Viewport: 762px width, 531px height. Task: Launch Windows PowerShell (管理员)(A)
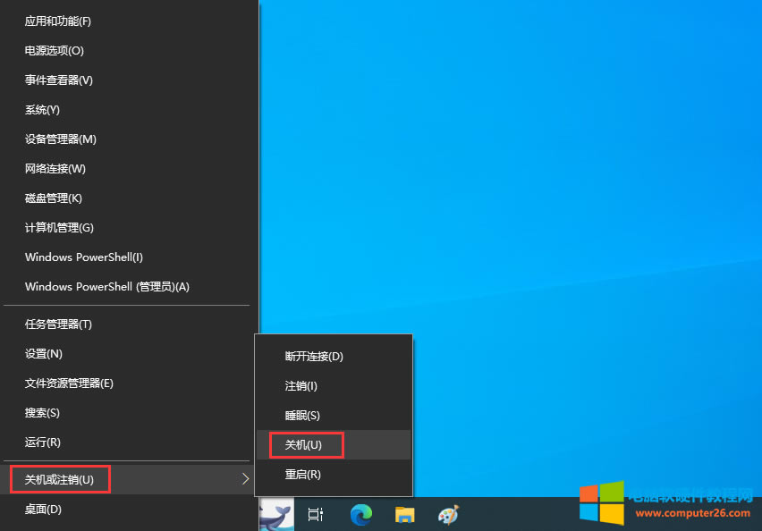(x=107, y=286)
